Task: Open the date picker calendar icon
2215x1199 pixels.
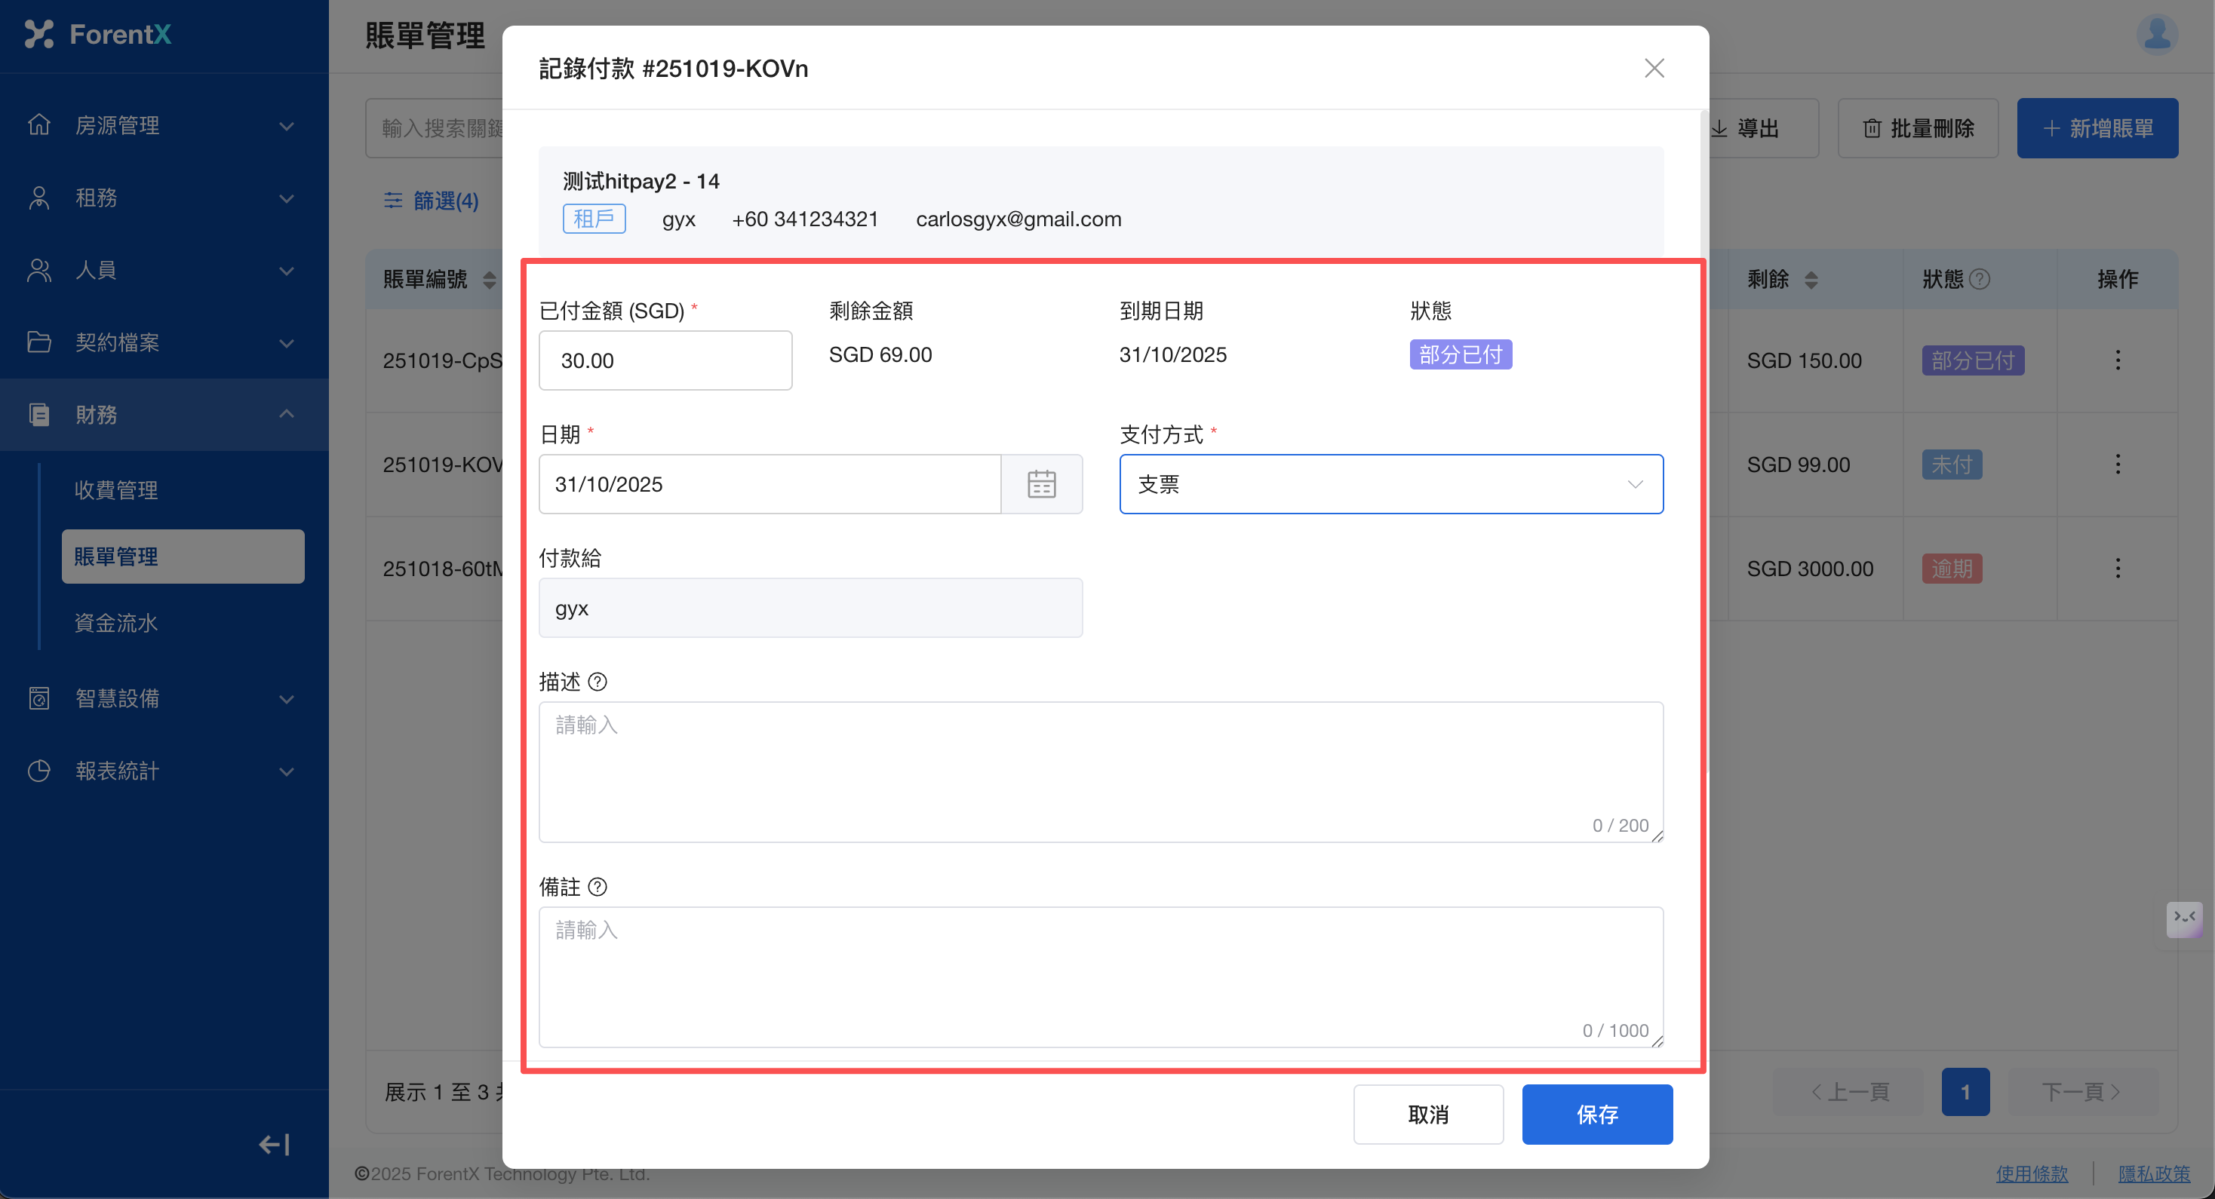Action: click(1041, 484)
